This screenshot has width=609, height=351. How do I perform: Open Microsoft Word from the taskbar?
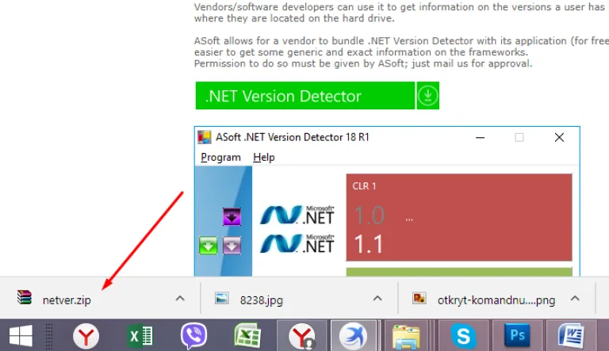pyautogui.click(x=571, y=335)
